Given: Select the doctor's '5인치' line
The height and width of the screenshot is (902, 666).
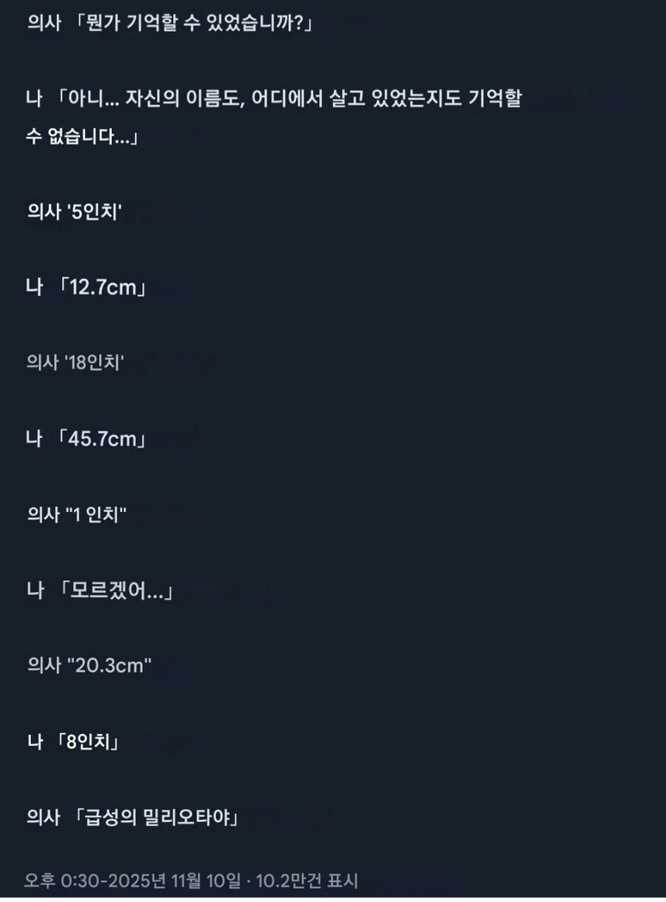Looking at the screenshot, I should pos(74,212).
